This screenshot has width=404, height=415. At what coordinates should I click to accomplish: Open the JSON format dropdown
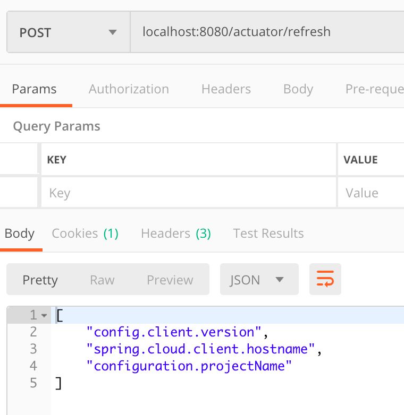pyautogui.click(x=259, y=280)
